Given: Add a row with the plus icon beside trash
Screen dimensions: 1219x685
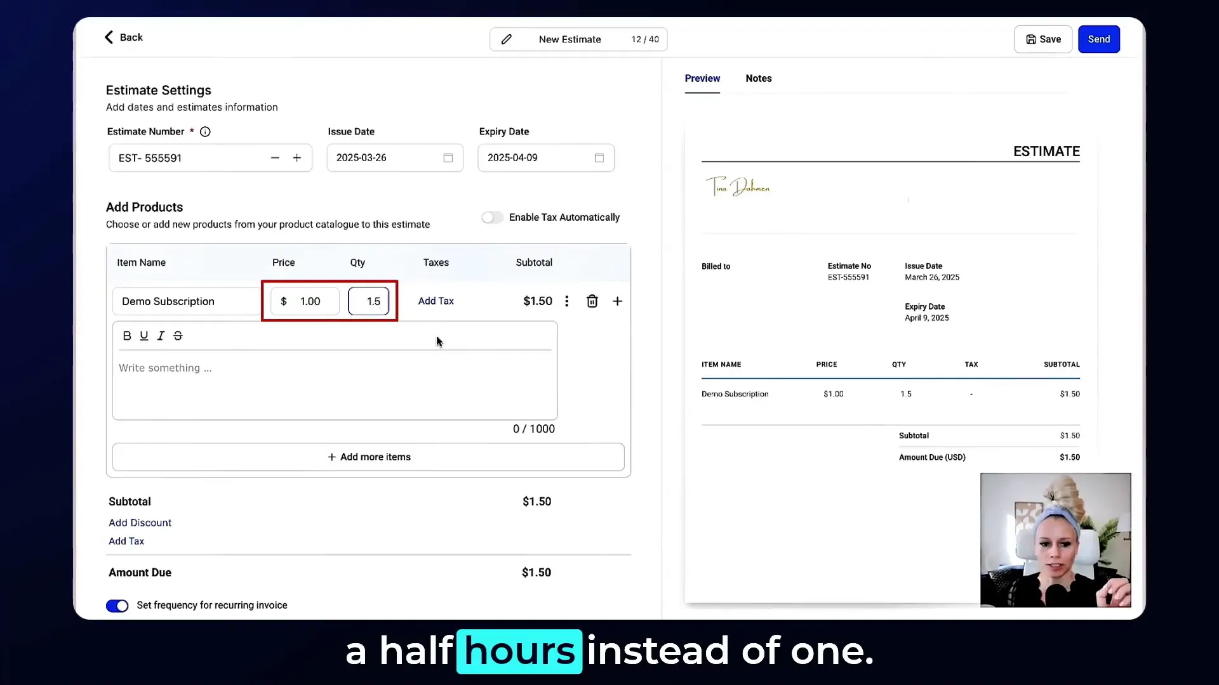Looking at the screenshot, I should pyautogui.click(x=617, y=301).
